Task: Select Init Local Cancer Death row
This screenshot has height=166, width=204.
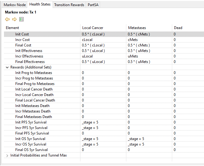Action: 104,89
